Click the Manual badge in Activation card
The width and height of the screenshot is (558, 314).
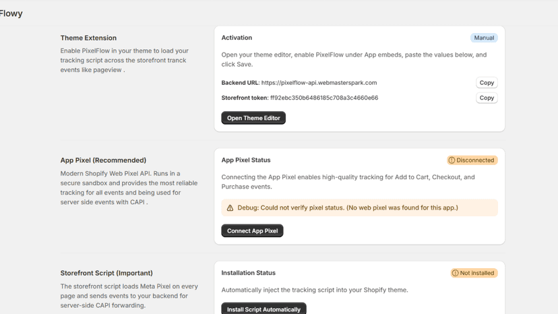tap(484, 38)
